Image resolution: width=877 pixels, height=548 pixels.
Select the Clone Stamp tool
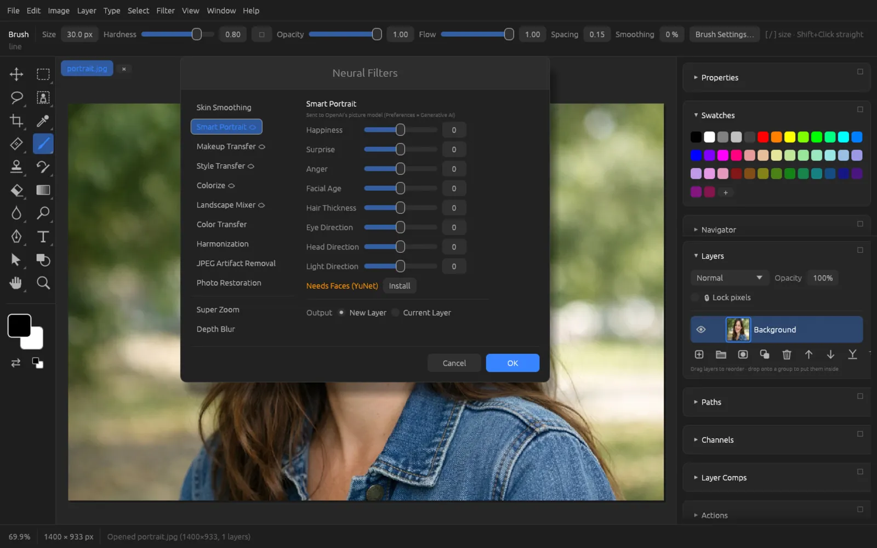[x=16, y=167]
